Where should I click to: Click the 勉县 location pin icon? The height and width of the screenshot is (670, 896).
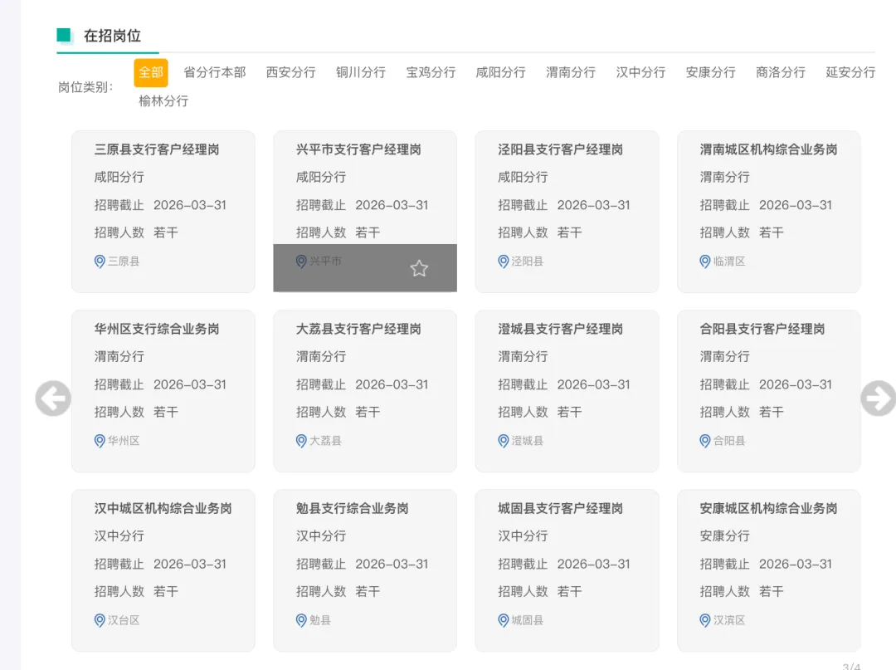click(301, 620)
